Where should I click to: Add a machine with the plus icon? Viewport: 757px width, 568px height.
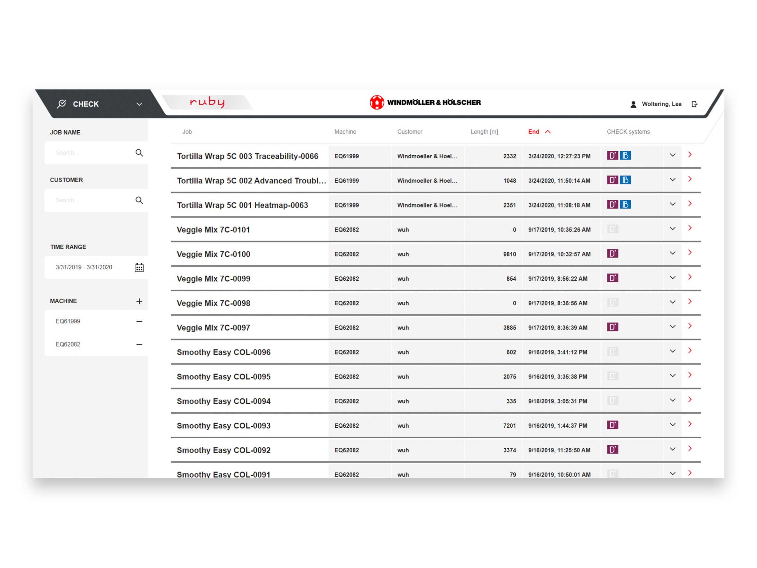coord(139,301)
